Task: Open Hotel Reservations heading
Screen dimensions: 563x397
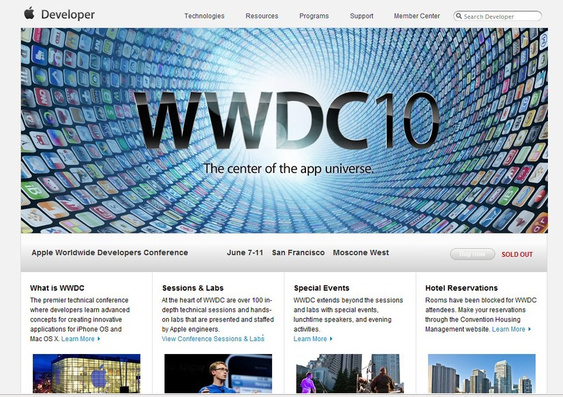Action: 461,288
